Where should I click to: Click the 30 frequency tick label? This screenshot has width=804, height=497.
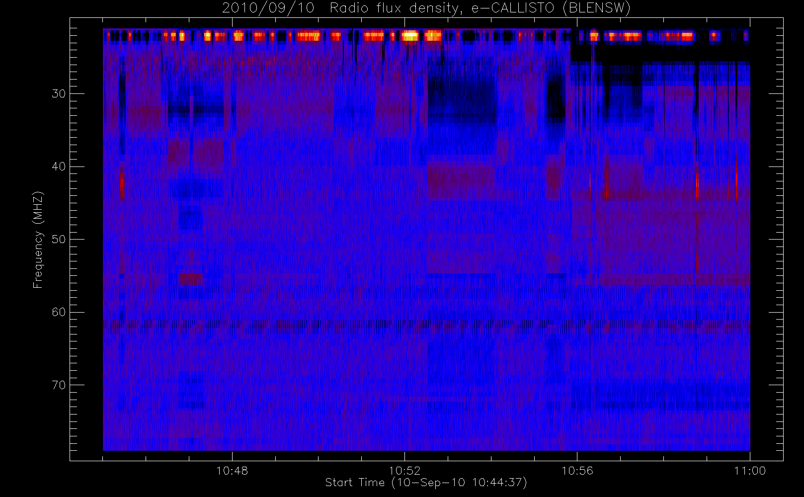pos(59,94)
